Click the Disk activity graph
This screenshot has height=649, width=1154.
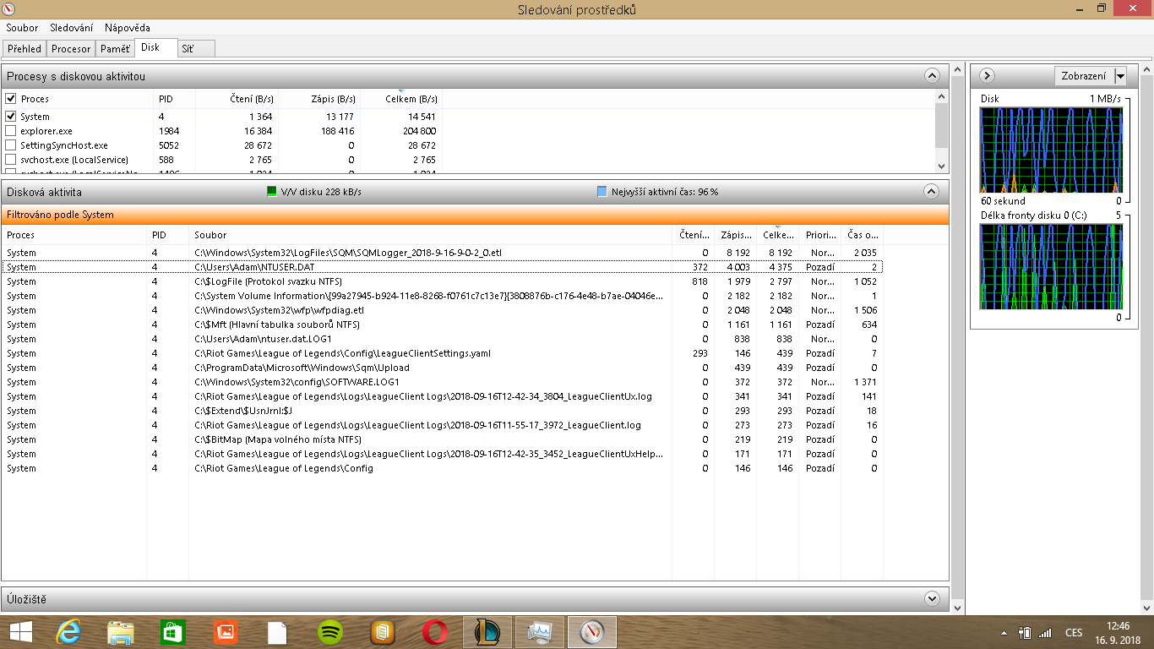pyautogui.click(x=1050, y=150)
